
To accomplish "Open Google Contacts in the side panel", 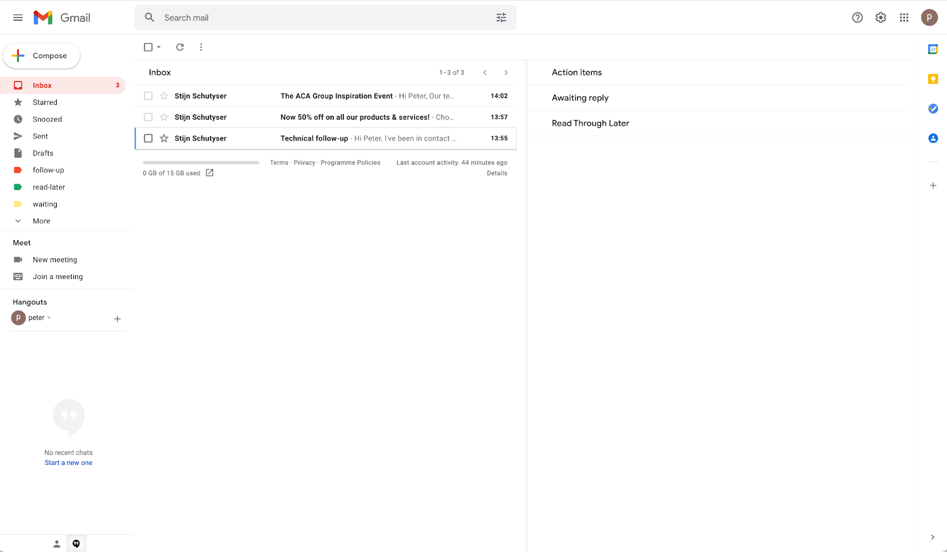I will click(x=933, y=139).
